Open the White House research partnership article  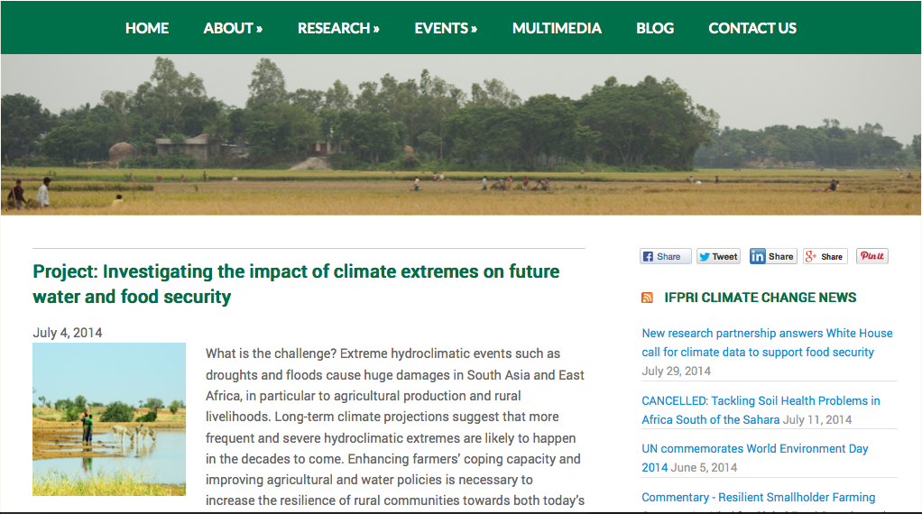767,343
